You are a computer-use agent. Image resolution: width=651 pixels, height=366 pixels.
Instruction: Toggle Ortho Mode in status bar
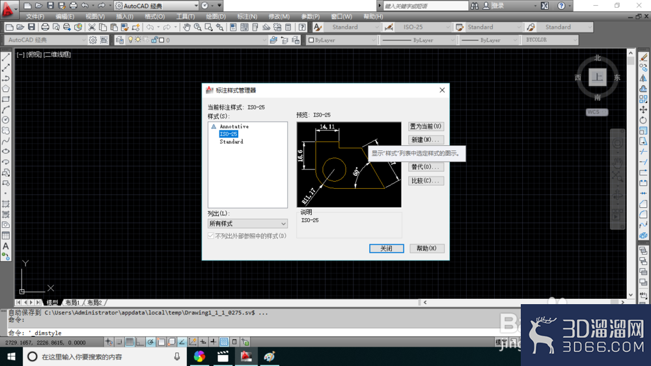point(140,342)
